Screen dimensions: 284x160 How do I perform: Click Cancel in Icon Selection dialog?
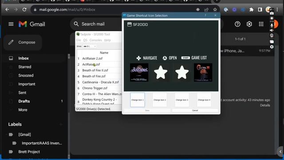[x=195, y=110]
